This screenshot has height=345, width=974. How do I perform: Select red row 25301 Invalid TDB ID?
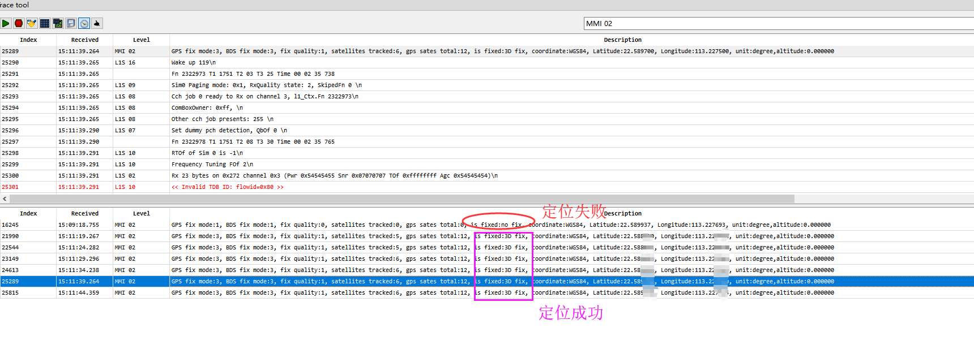click(487, 187)
